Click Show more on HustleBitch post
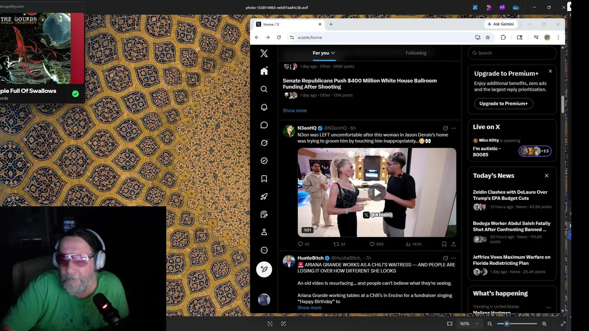Viewport: 589px width, 331px height. coord(309,308)
